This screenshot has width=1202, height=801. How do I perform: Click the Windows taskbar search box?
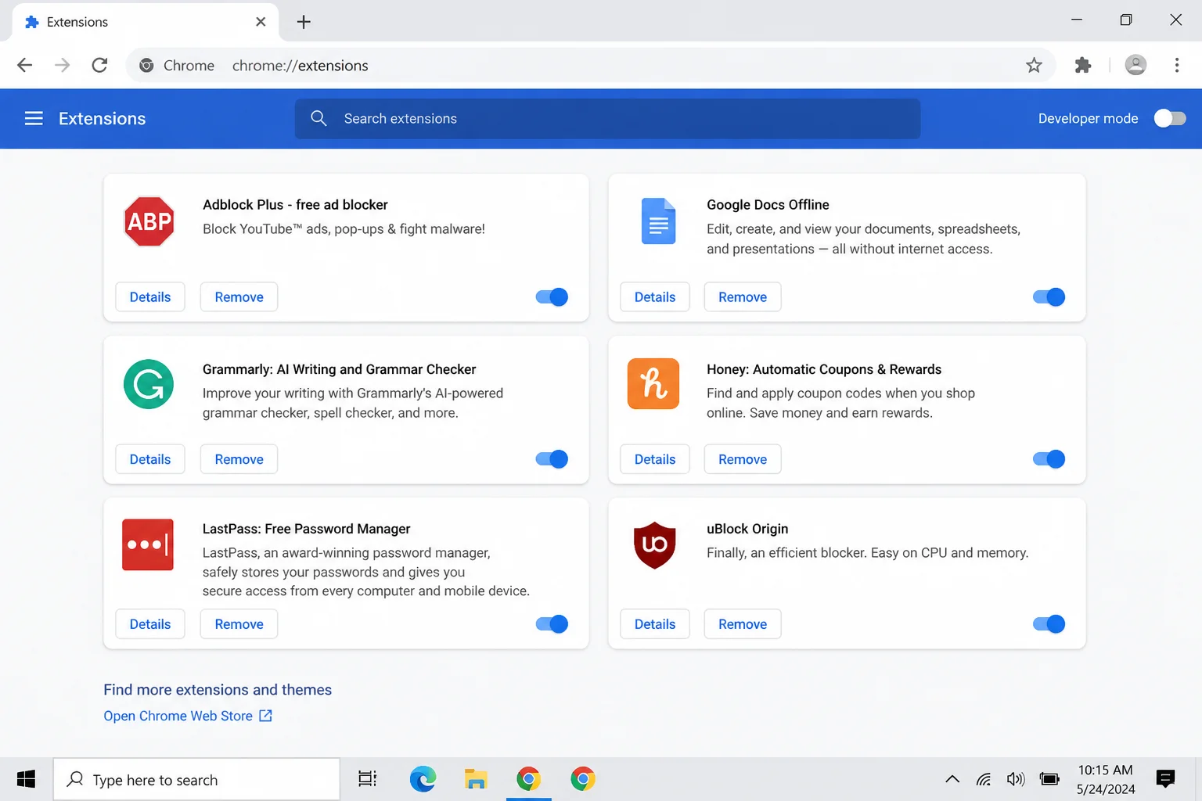click(x=196, y=779)
